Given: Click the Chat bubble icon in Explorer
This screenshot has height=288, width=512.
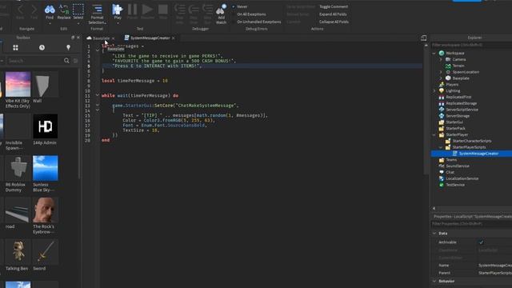Looking at the screenshot, I should (x=442, y=172).
